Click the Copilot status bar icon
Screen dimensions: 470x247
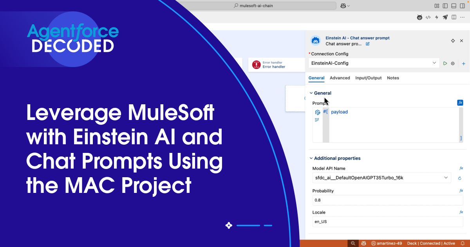point(364,243)
